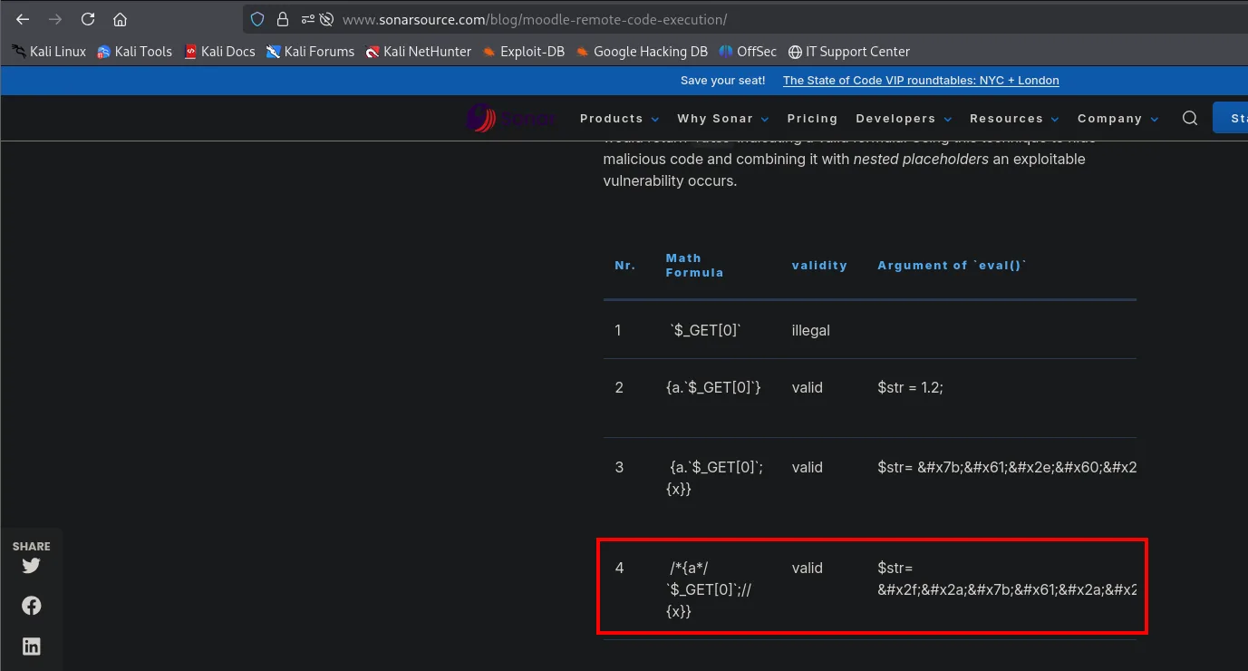
Task: Show site security info via padlock
Action: (x=283, y=19)
